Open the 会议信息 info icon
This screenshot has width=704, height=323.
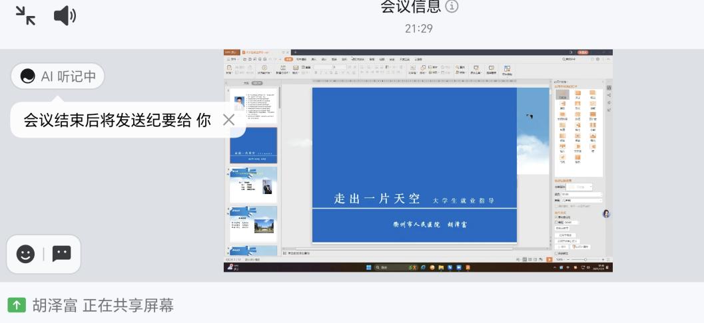(452, 7)
